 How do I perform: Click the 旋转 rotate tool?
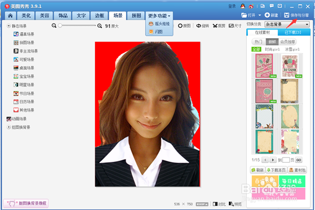(x=203, y=26)
